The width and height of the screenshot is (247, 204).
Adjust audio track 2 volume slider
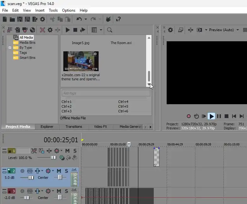point(31,178)
